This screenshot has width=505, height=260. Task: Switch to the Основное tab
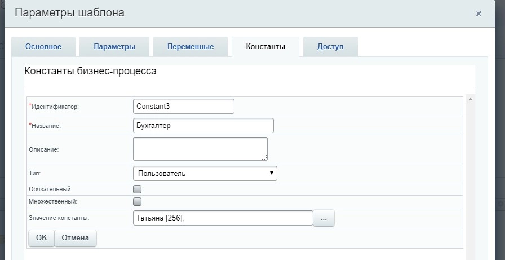tap(43, 46)
